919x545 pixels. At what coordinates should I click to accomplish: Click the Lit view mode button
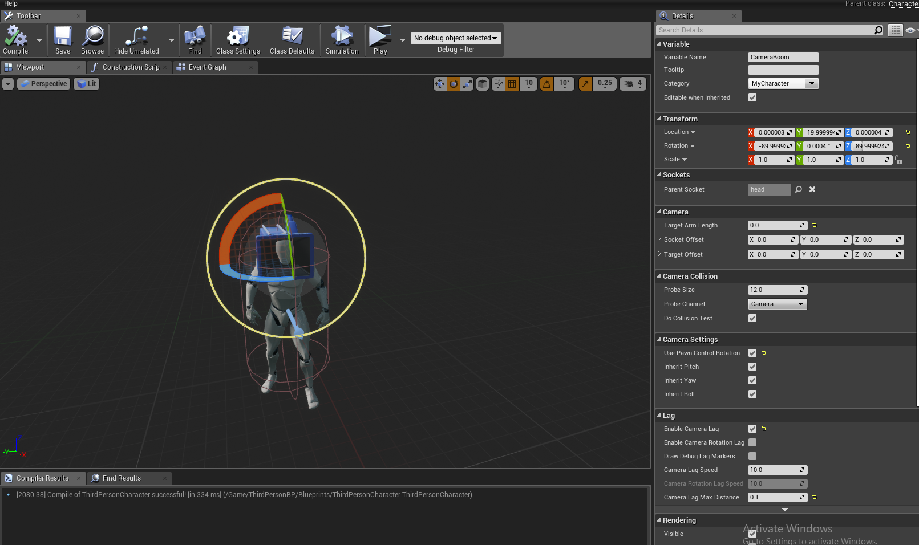tap(87, 84)
